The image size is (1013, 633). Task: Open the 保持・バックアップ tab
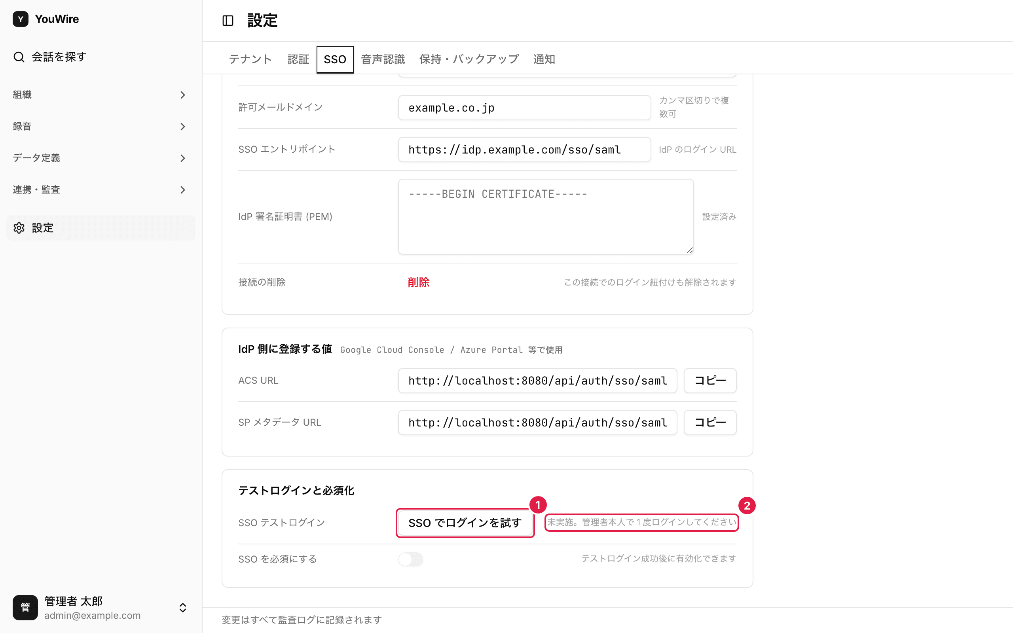tap(469, 59)
